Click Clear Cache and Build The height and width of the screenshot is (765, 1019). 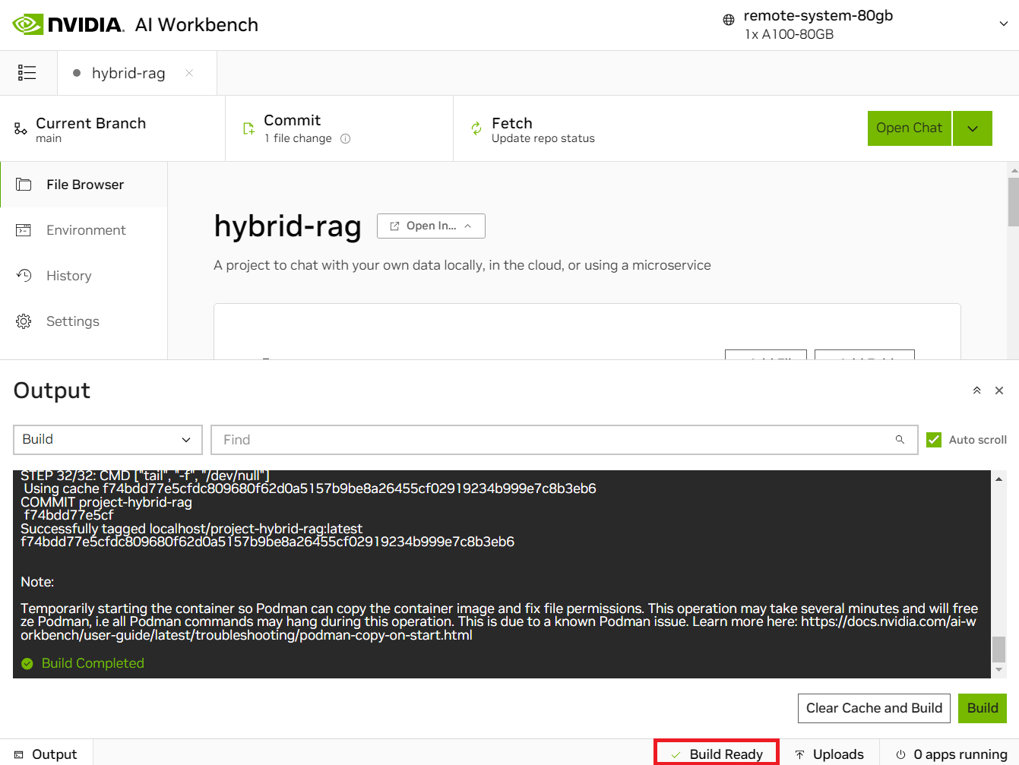(874, 708)
